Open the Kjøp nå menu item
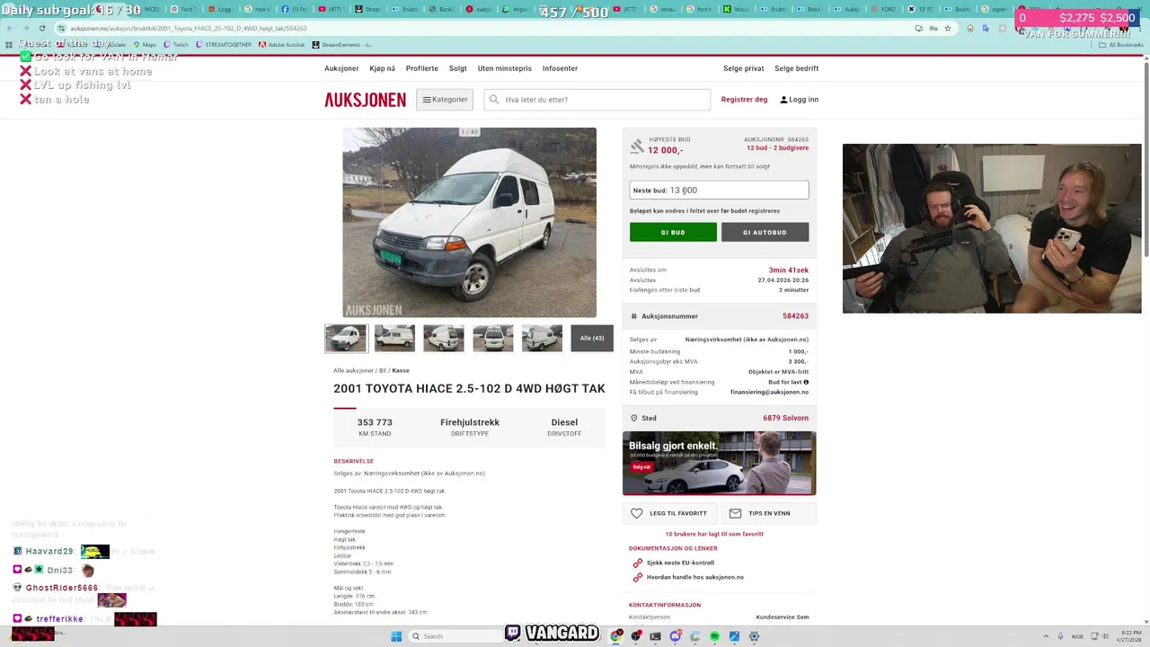 coord(382,68)
